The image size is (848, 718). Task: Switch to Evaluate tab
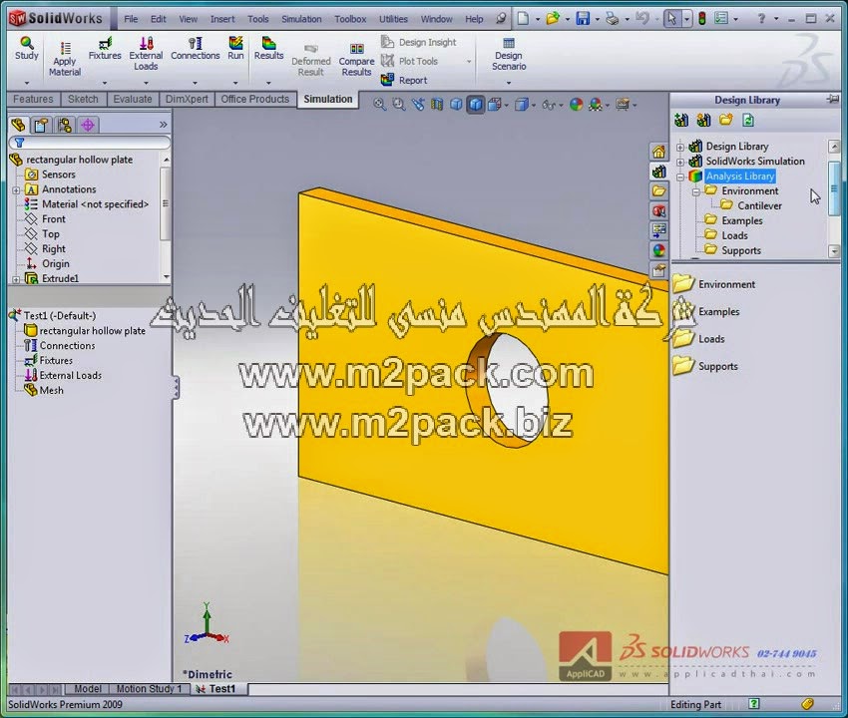[133, 99]
